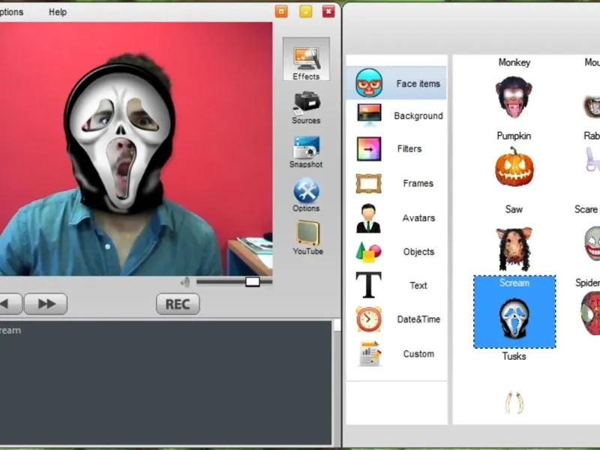Click the REC record button

(178, 304)
